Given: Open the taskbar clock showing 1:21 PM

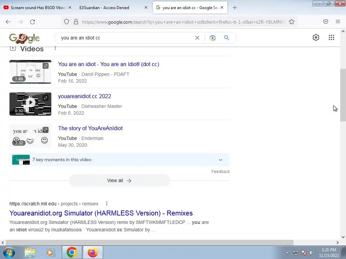Looking at the screenshot, I should tap(329, 253).
